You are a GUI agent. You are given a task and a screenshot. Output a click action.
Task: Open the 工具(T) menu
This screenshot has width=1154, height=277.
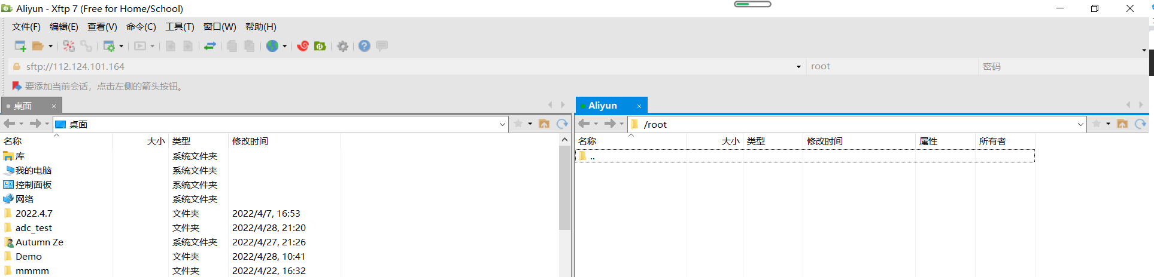pyautogui.click(x=180, y=27)
